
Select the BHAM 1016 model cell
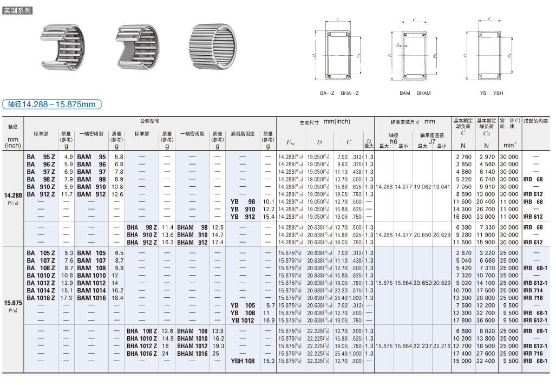pos(192,354)
